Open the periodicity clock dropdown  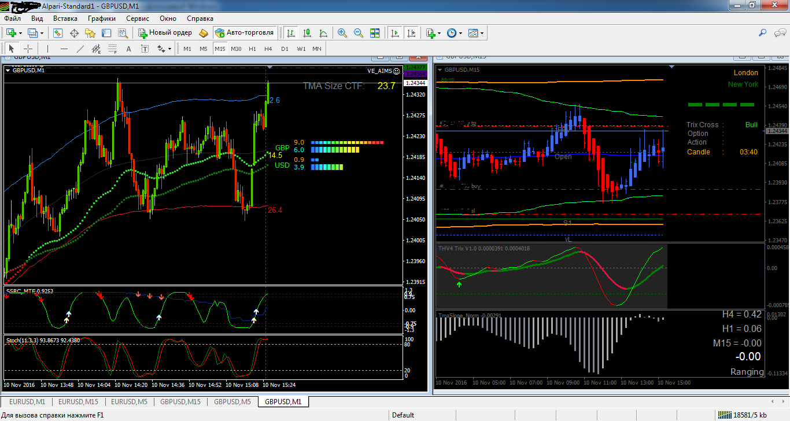(x=460, y=33)
